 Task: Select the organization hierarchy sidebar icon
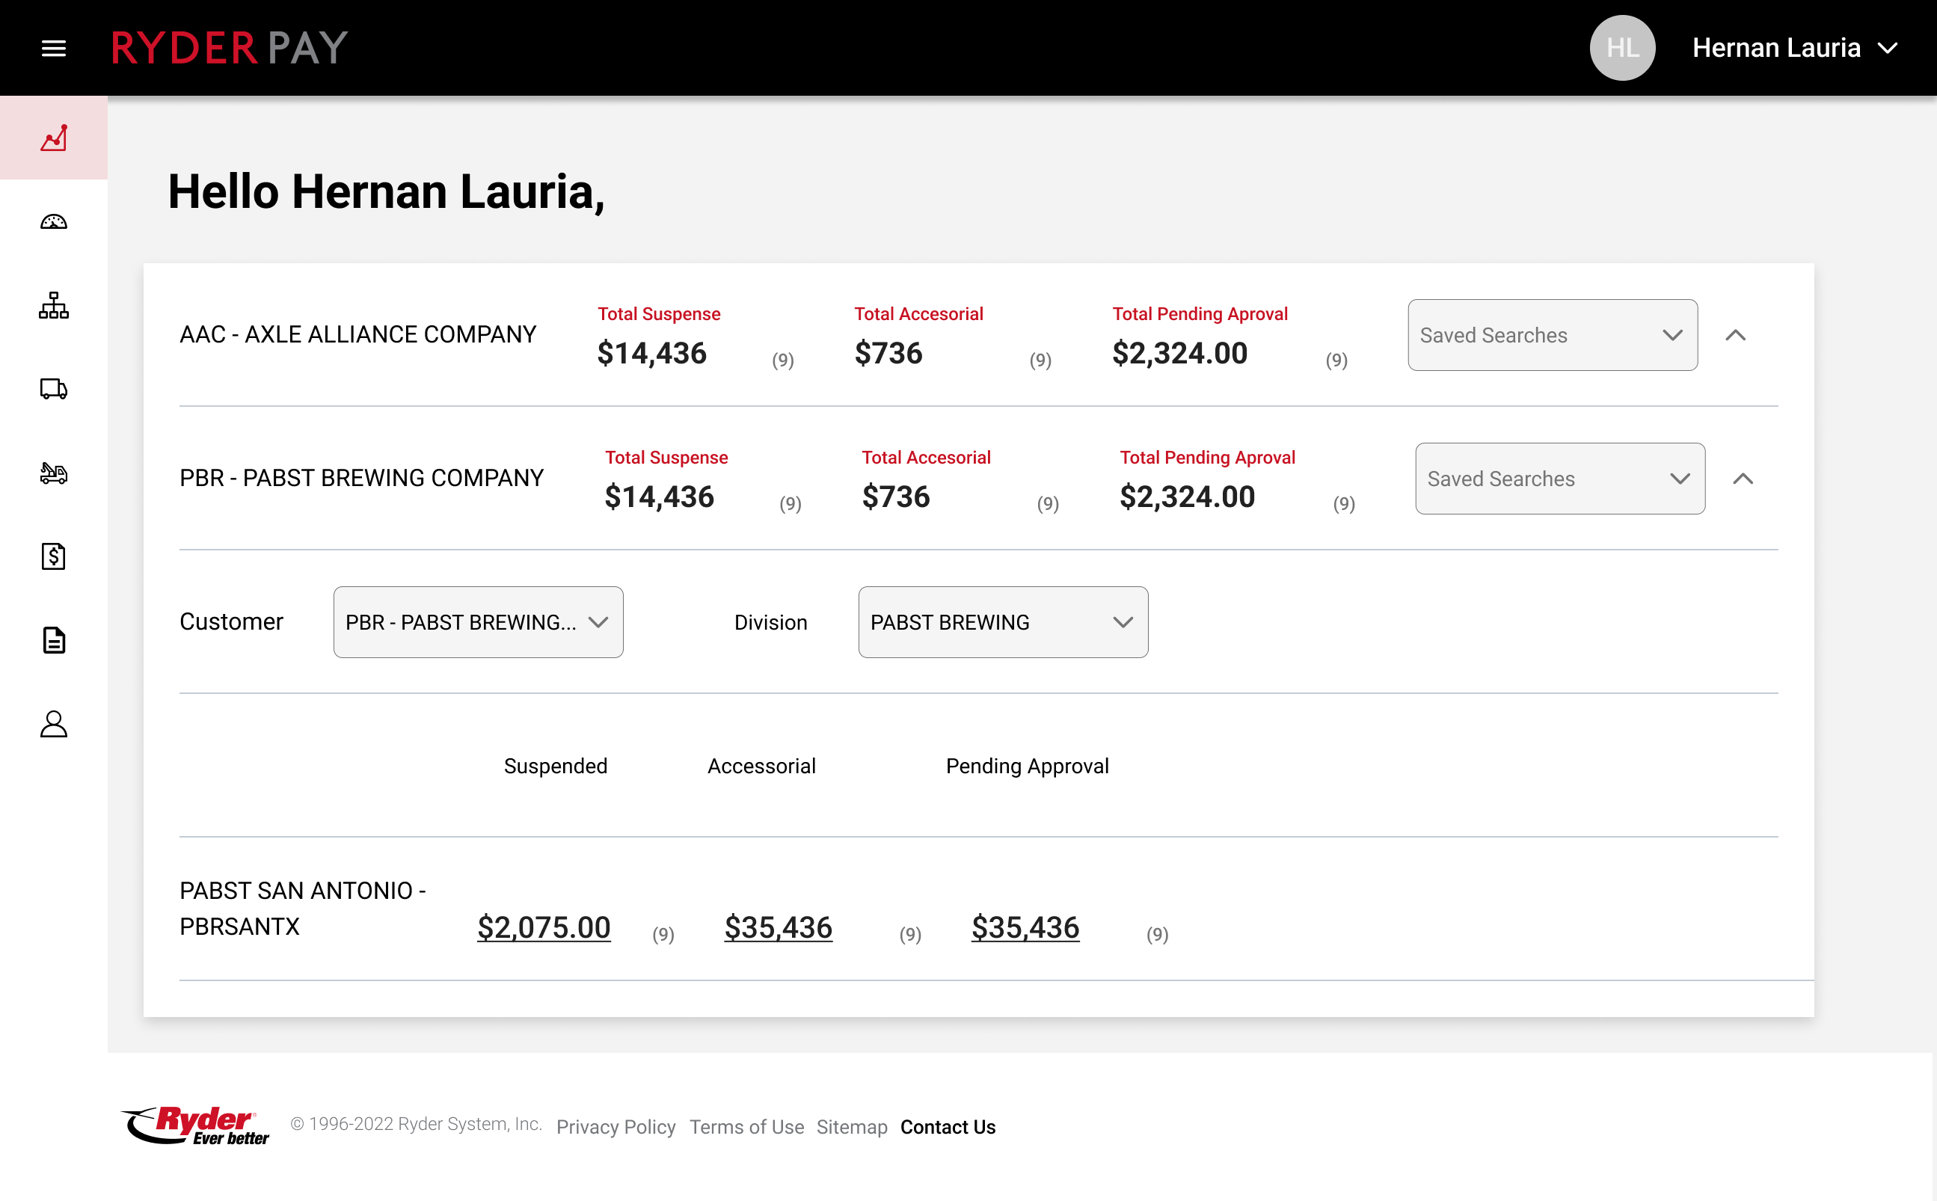(53, 305)
